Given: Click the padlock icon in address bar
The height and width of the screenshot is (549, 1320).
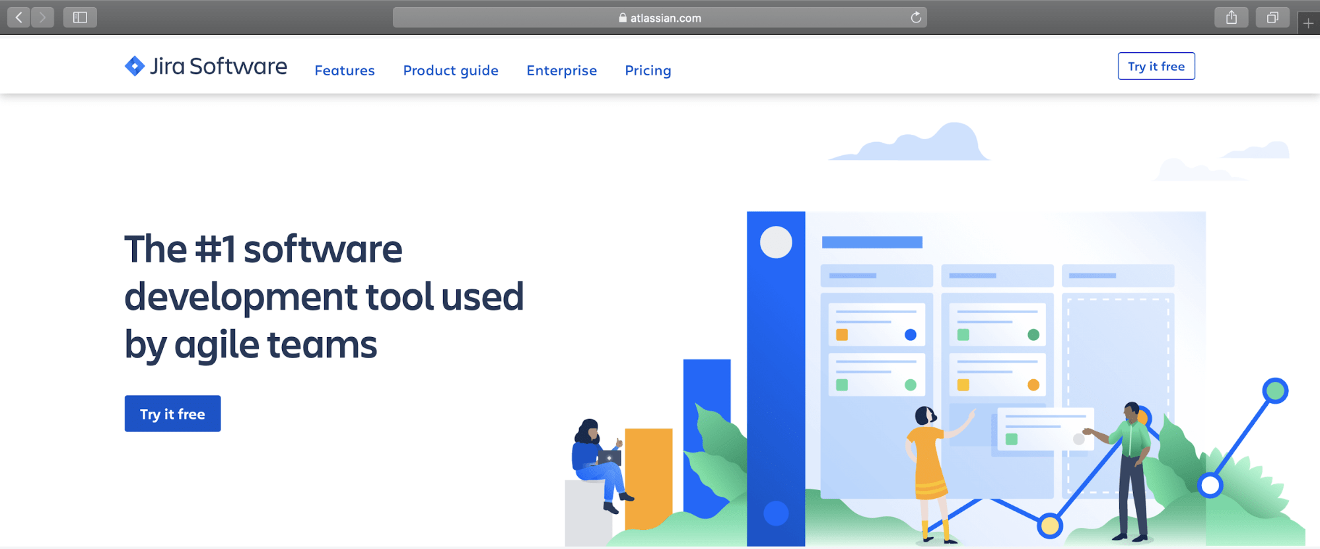Looking at the screenshot, I should pos(623,18).
